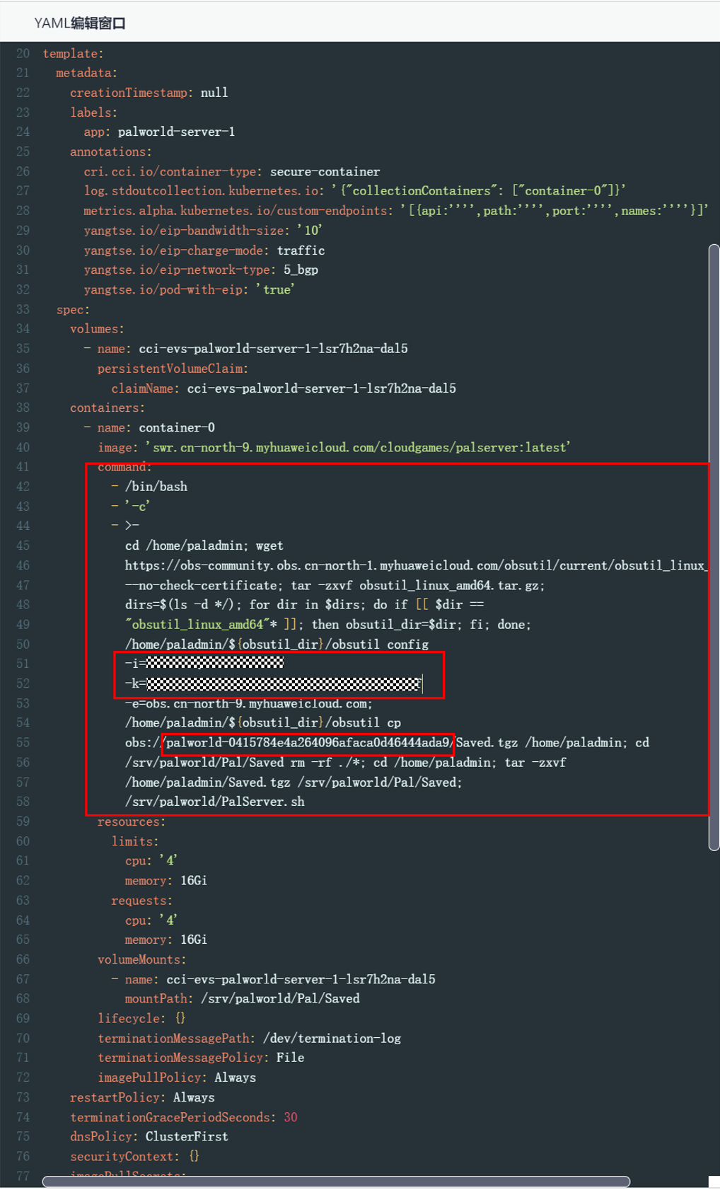Viewport: 720px width, 1190px height.
Task: Click line number 41 in the gutter
Action: pyautogui.click(x=23, y=467)
